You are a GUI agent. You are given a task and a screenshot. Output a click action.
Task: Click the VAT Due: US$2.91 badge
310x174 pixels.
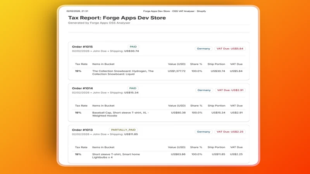tap(230, 90)
